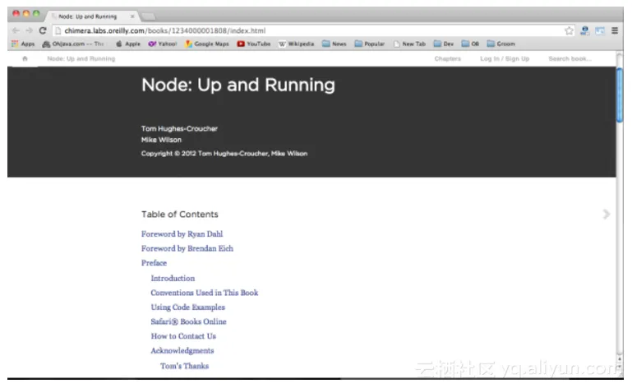Open the Apps bookmarks shortcut
The height and width of the screenshot is (388, 632).
[x=22, y=44]
